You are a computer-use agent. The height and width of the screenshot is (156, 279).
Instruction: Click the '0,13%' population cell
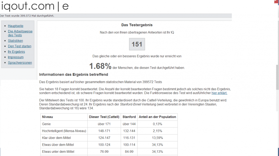[x=157, y=124]
